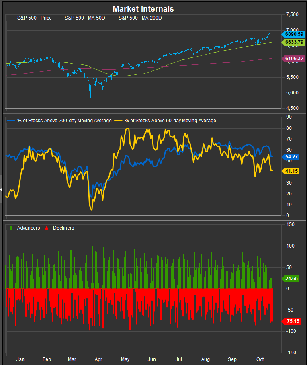Select the 6633.79 MA-50D value tag
Screen dimensions: 307x365
point(294,42)
